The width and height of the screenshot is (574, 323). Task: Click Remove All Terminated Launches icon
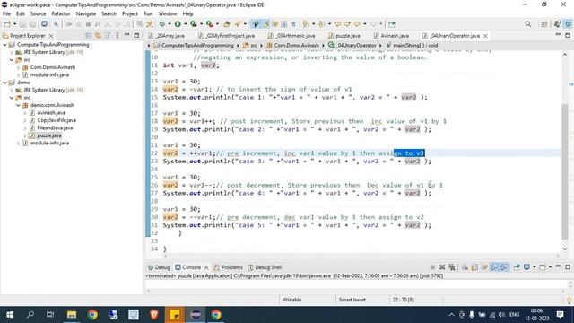click(x=452, y=267)
